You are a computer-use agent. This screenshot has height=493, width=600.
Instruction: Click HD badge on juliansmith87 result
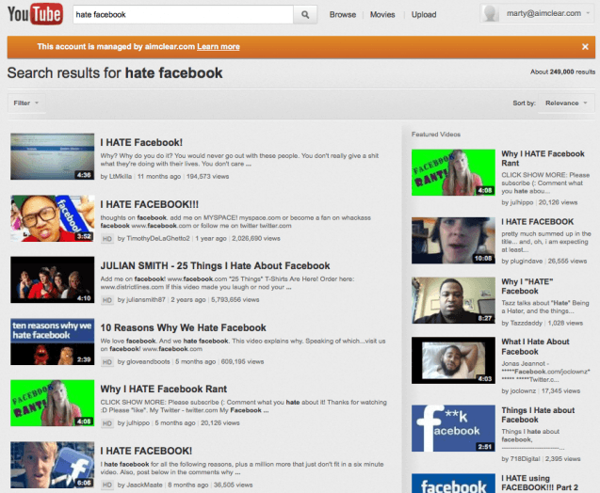click(x=107, y=300)
